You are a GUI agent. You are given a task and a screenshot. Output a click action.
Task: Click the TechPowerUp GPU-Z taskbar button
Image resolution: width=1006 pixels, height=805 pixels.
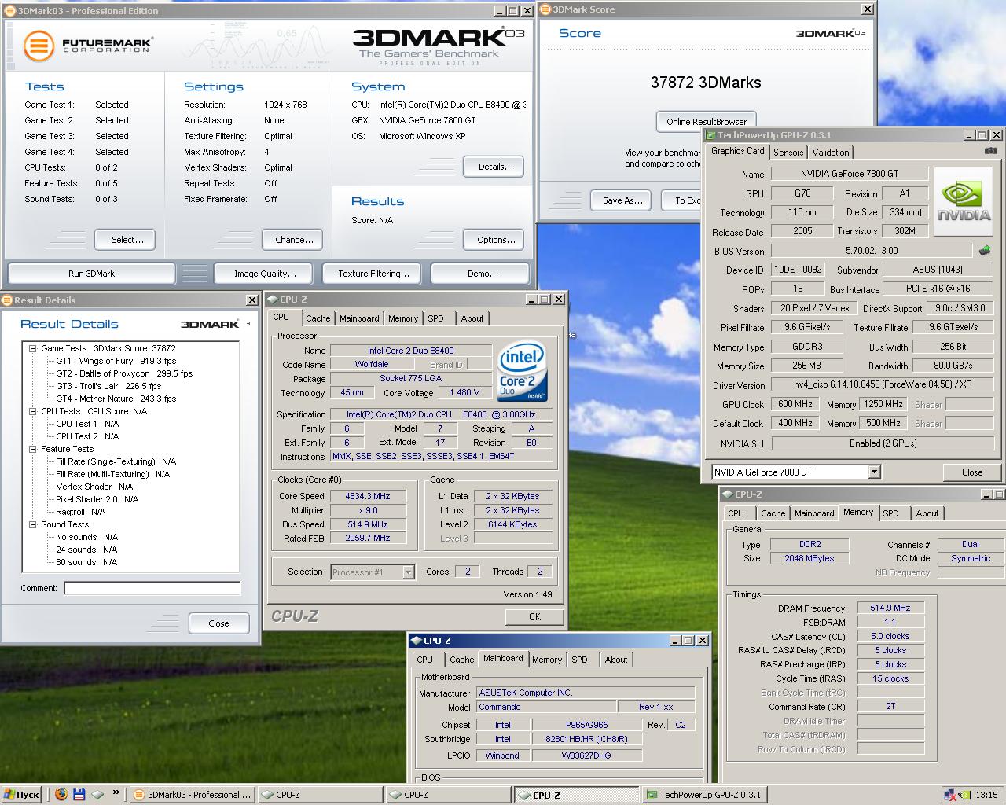coord(704,795)
